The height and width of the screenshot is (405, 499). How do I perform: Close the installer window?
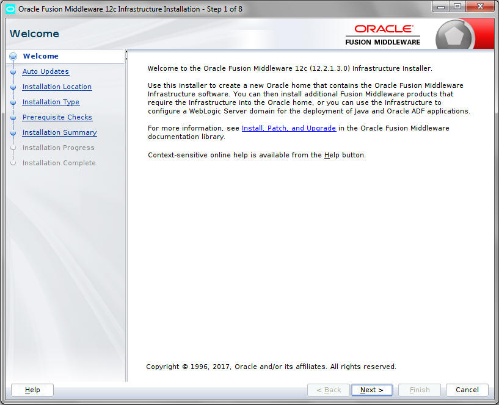[x=481, y=7]
